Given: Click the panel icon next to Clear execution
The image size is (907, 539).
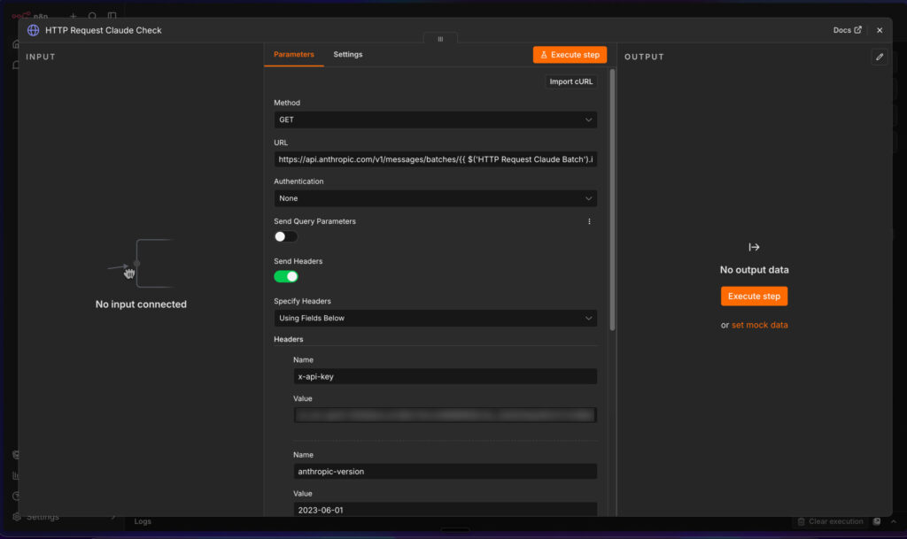Looking at the screenshot, I should 877,521.
